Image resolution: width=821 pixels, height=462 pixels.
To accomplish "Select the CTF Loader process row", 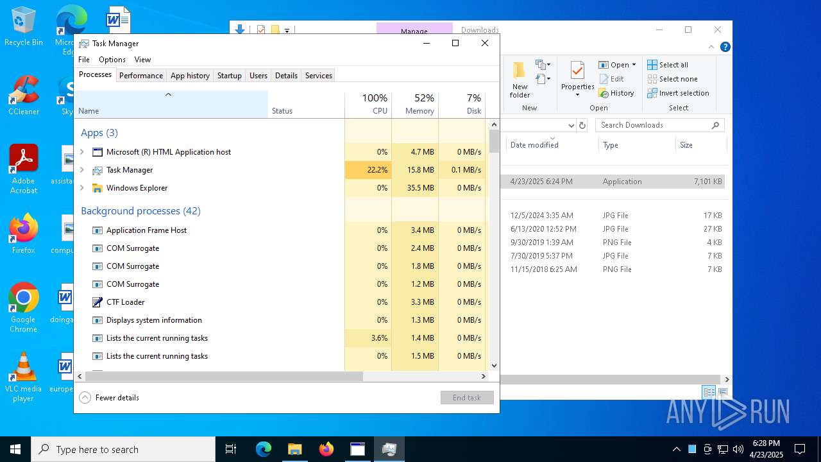I will pyautogui.click(x=280, y=302).
